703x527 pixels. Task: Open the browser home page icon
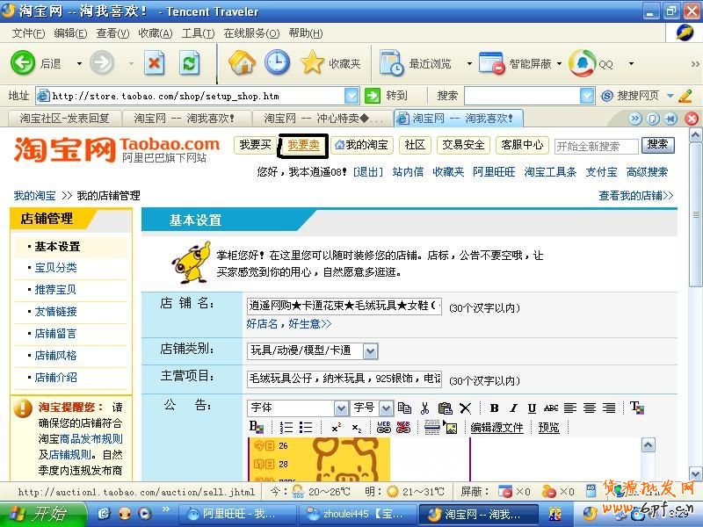pos(242,62)
